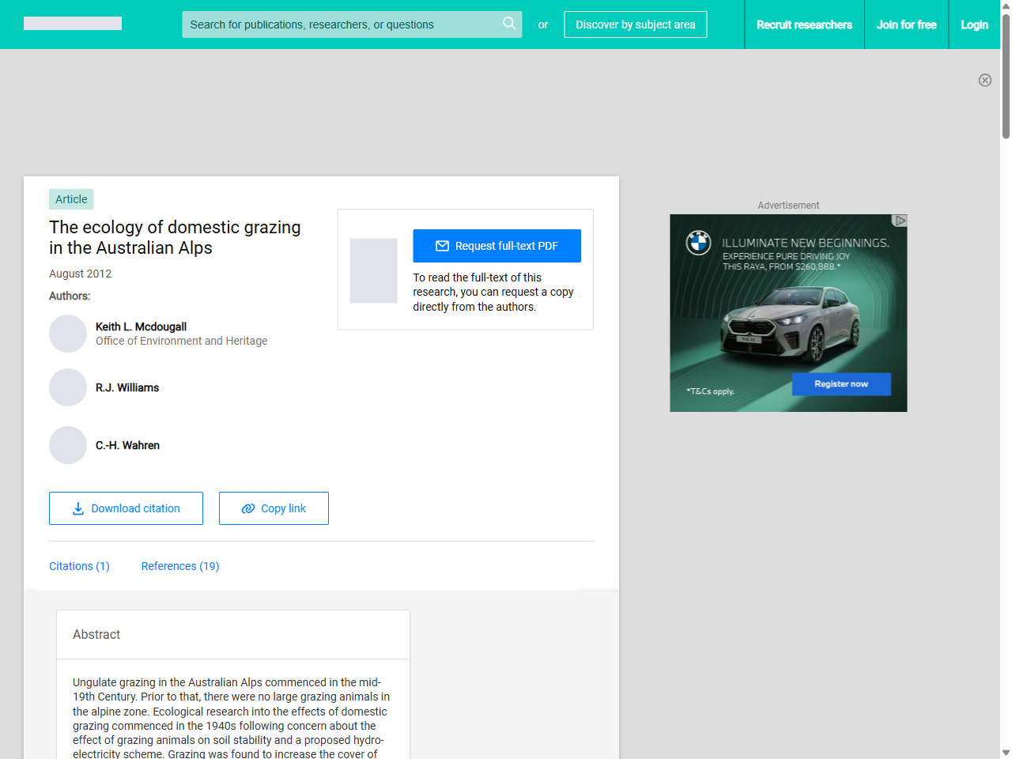The height and width of the screenshot is (759, 1012).
Task: Click the Request full-text PDF button
Action: point(497,246)
